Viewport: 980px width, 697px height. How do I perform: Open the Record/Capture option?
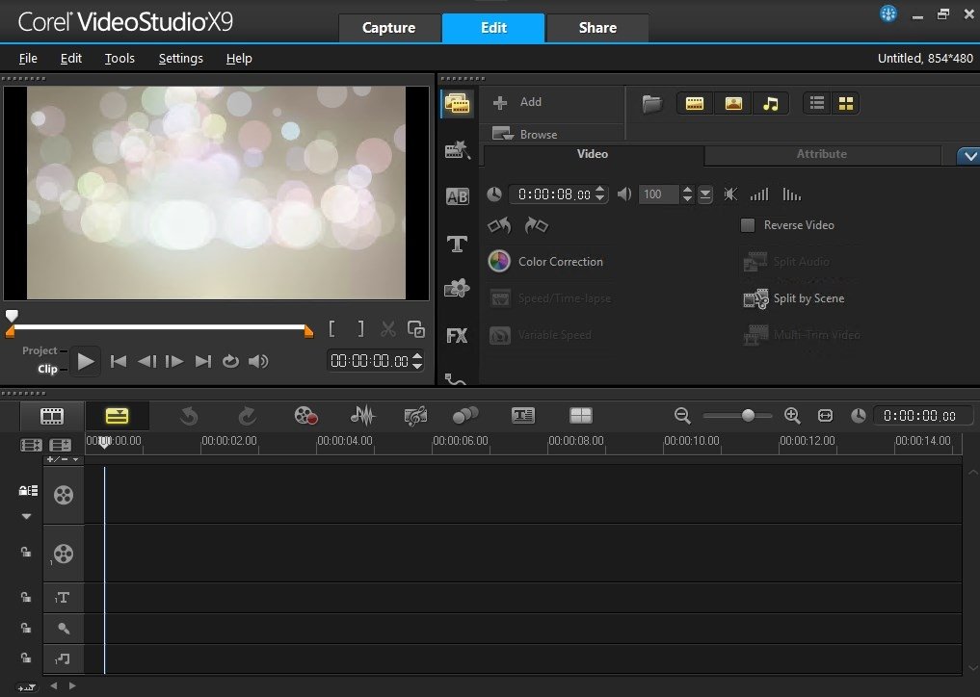[306, 416]
